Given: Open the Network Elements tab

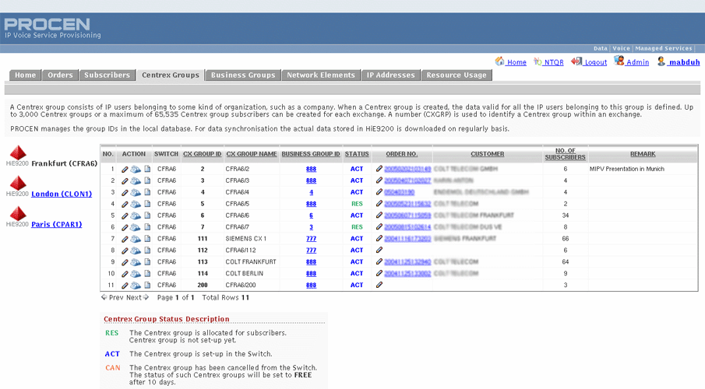Looking at the screenshot, I should click(x=320, y=75).
